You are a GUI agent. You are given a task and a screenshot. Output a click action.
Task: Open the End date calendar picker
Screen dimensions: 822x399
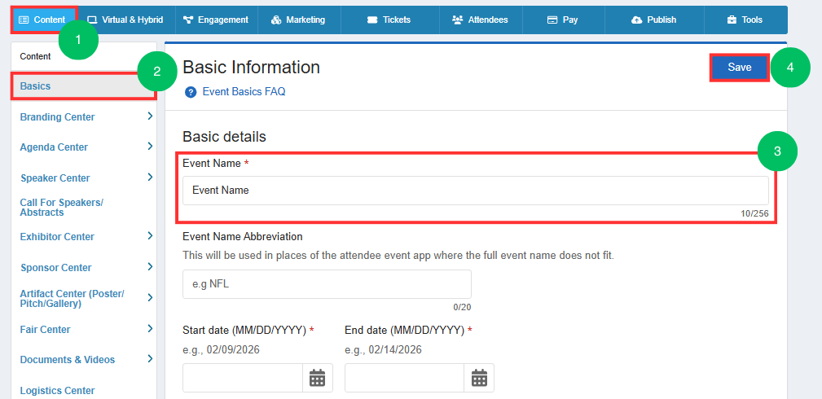[x=479, y=378]
